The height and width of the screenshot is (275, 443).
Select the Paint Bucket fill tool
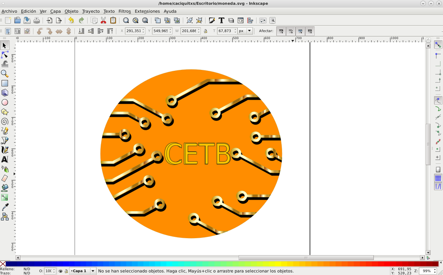pos(5,188)
